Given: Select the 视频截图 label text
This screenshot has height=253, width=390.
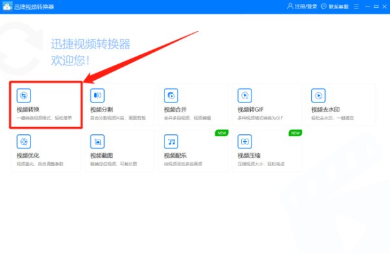Looking at the screenshot, I should click(101, 156).
